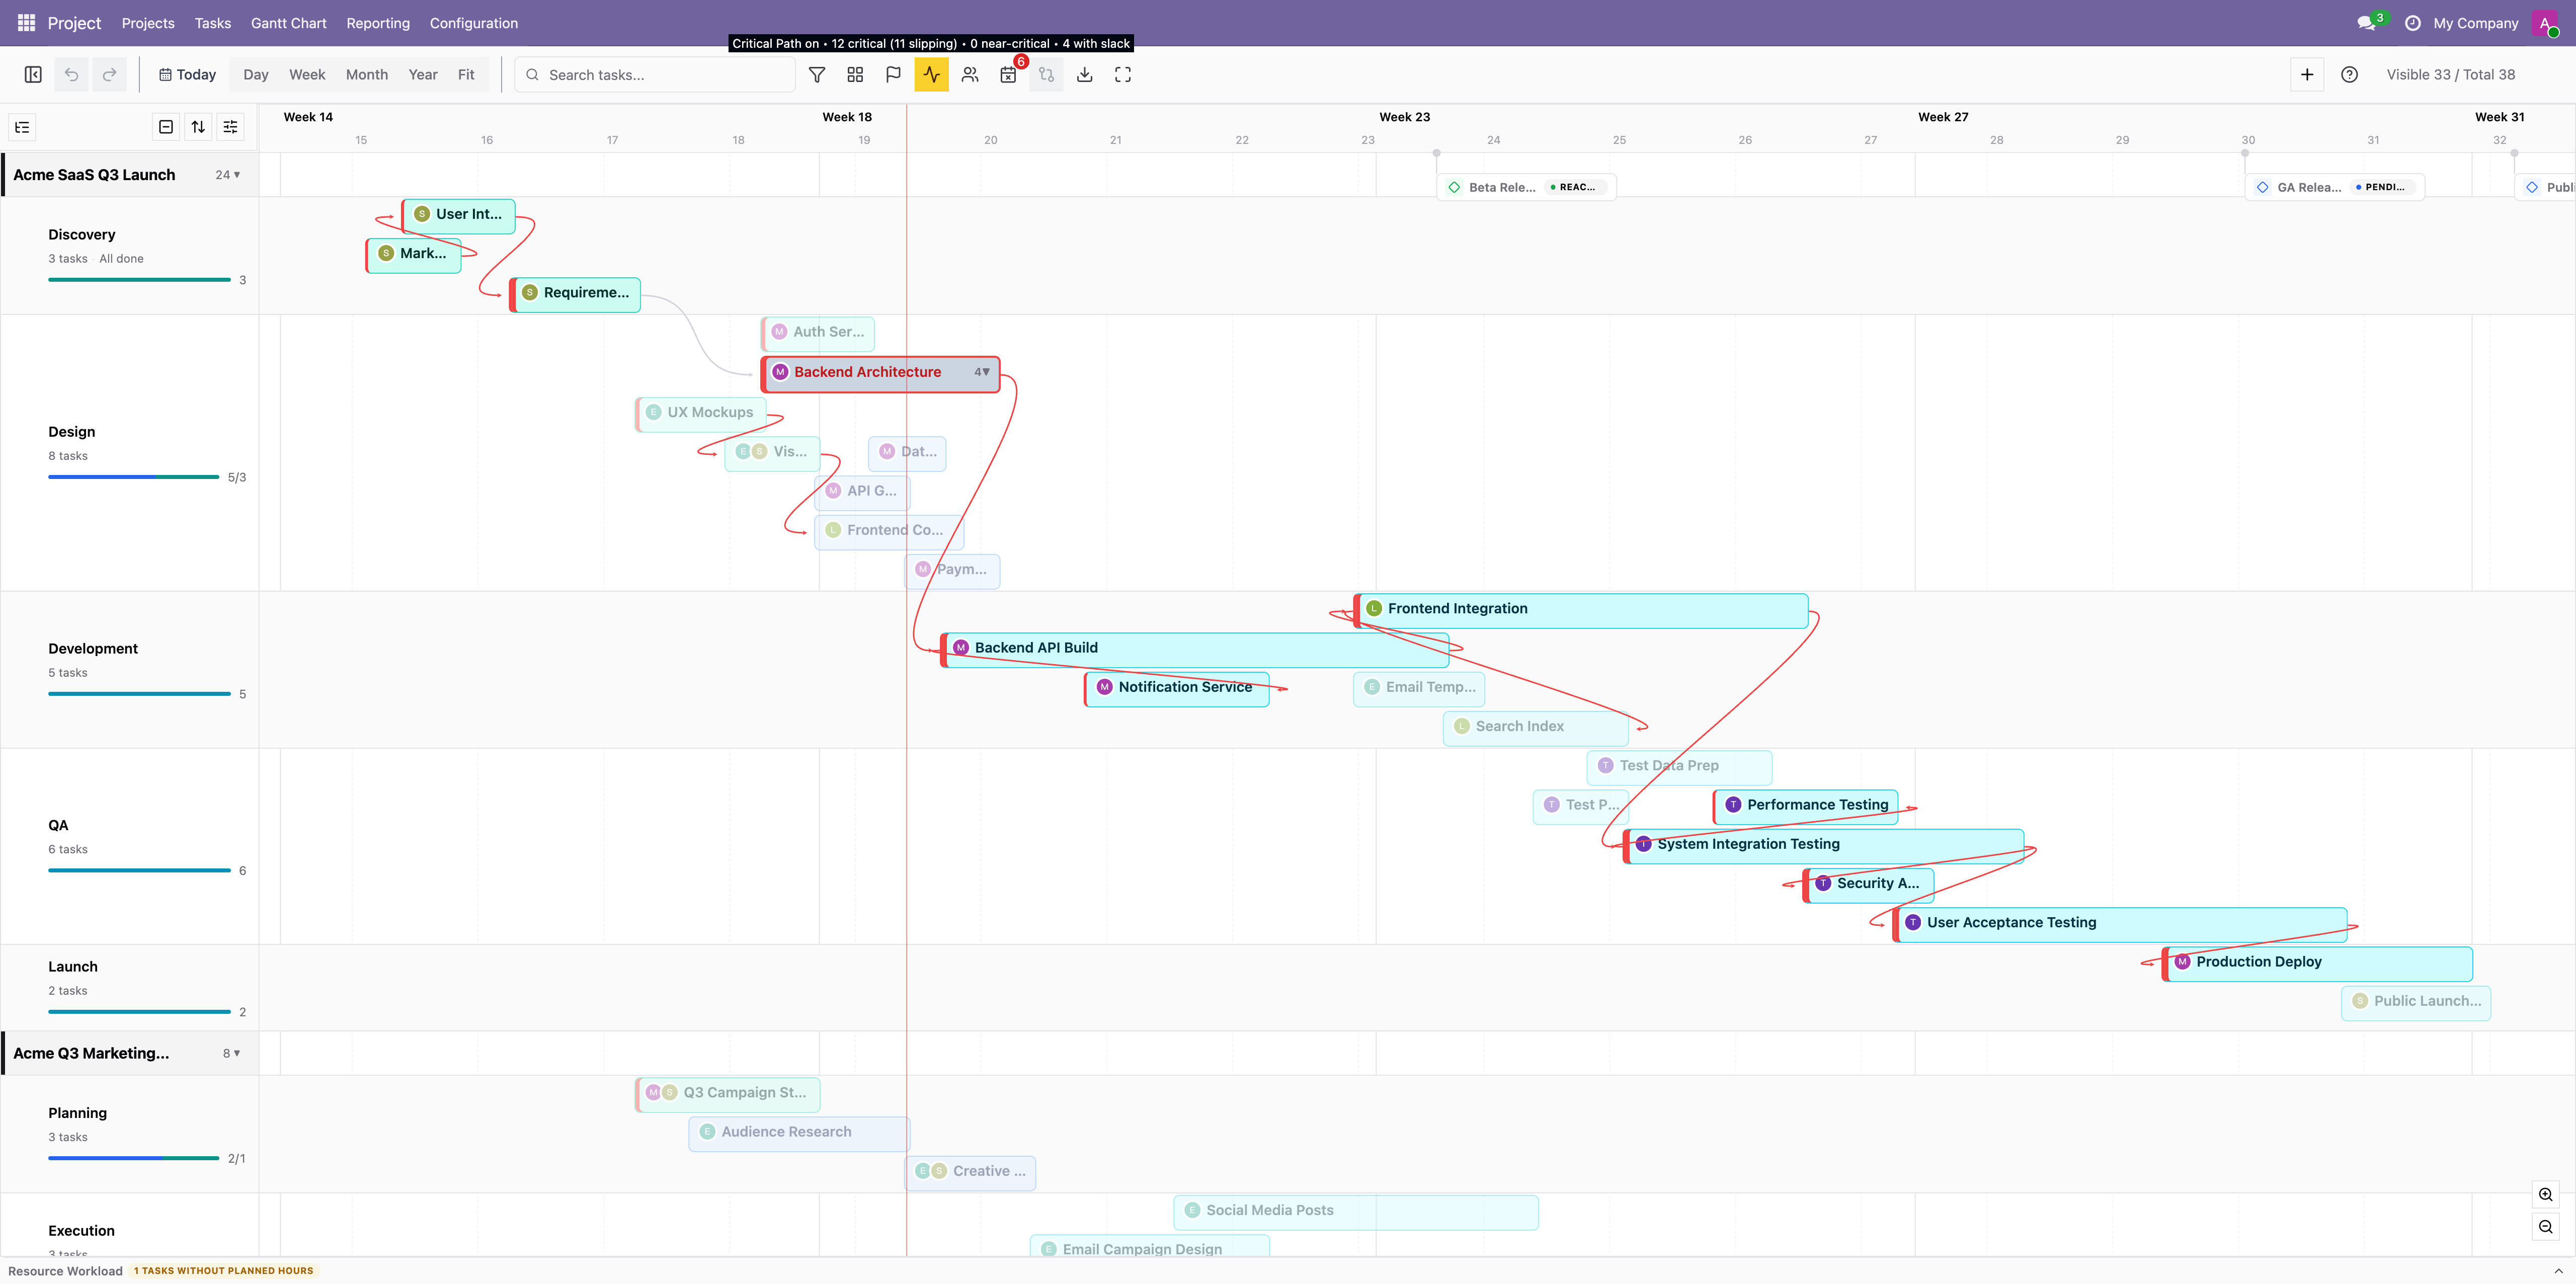This screenshot has height=1284, width=2576.
Task: Open the resource people view
Action: [x=970, y=75]
